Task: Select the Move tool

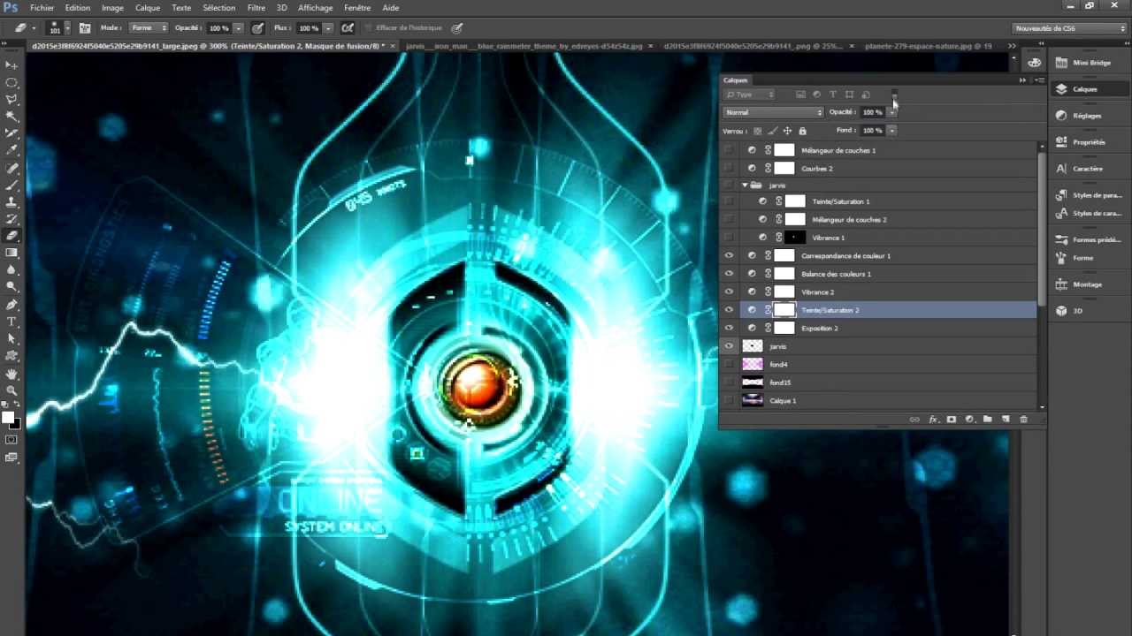Action: coord(12,65)
